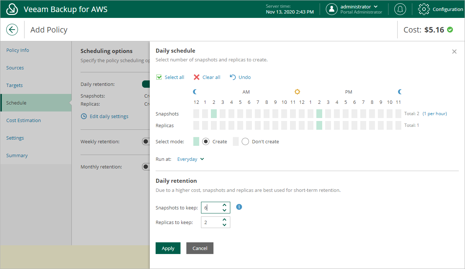The width and height of the screenshot is (465, 269).
Task: Close the Daily schedule panel
Action: click(454, 52)
